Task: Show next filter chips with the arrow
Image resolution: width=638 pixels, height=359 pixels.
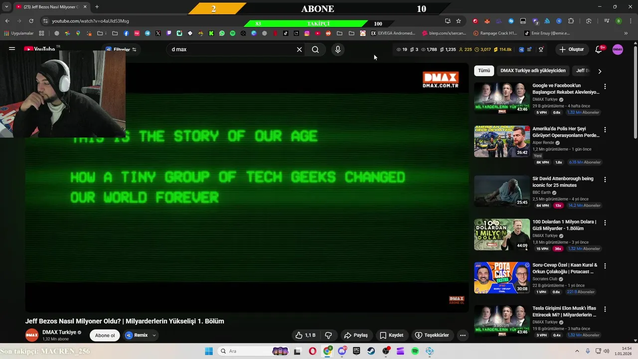Action: pyautogui.click(x=600, y=71)
